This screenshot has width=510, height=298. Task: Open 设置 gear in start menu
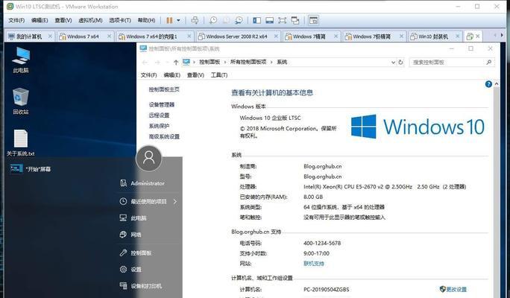pyautogui.click(x=130, y=270)
